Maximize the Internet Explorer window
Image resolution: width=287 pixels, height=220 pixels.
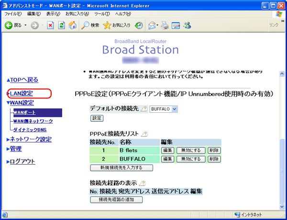click(273, 6)
